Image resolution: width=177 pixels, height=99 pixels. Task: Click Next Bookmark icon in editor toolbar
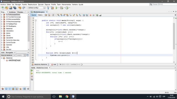pyautogui.click(x=77, y=15)
